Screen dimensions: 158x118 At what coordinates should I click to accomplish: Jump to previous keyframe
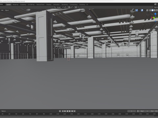tap(65, 111)
